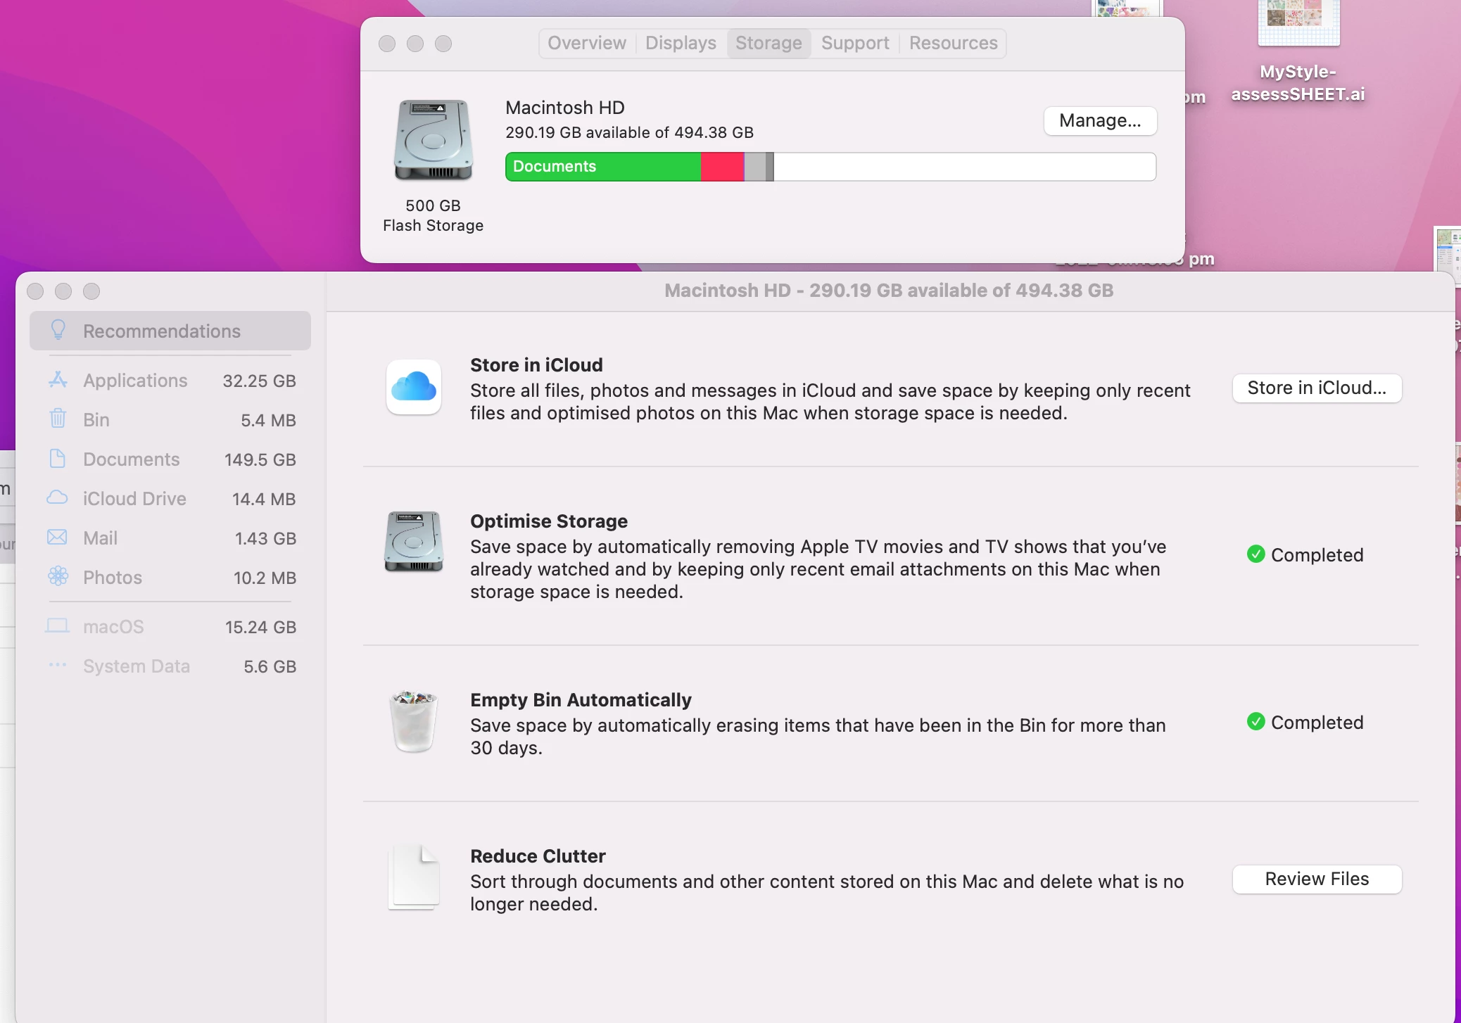Select the Support tab

854,43
